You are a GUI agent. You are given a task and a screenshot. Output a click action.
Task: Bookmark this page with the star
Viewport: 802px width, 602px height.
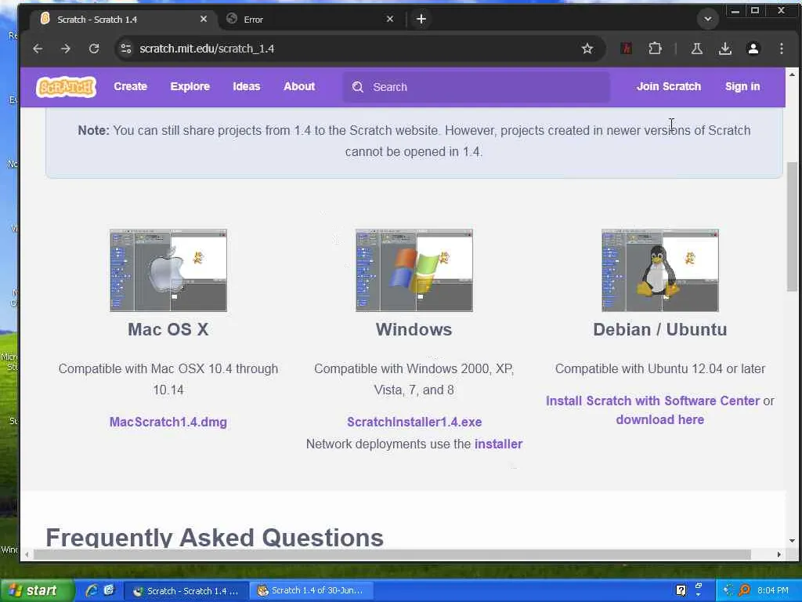click(x=587, y=49)
